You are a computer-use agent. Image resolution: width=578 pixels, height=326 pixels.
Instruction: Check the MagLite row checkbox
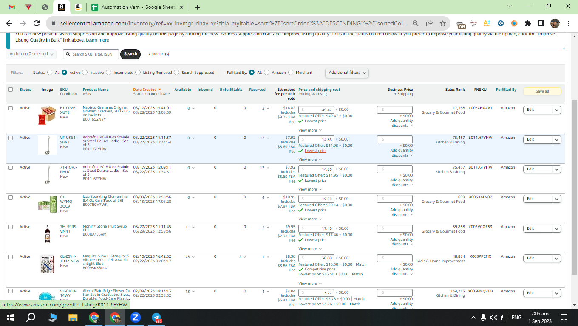point(11,257)
